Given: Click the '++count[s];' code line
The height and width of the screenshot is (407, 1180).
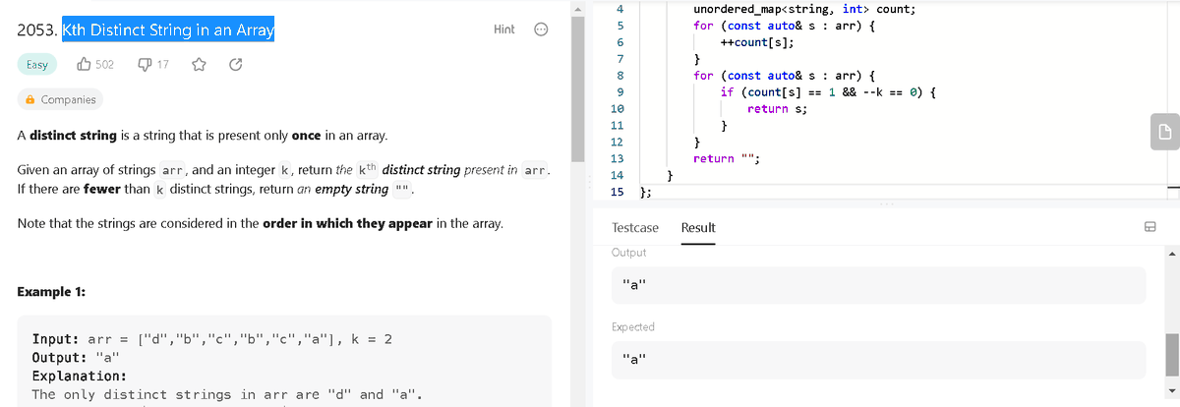Looking at the screenshot, I should click(x=756, y=42).
